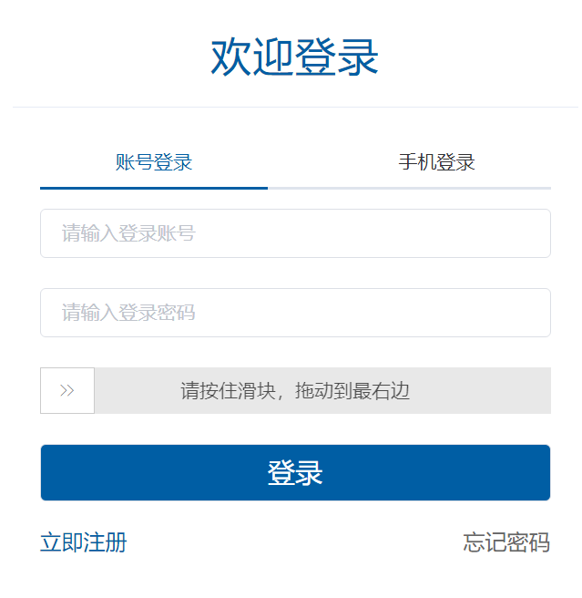This screenshot has width=582, height=598.
Task: Click the double-arrow slider handle icon
Action: (67, 391)
